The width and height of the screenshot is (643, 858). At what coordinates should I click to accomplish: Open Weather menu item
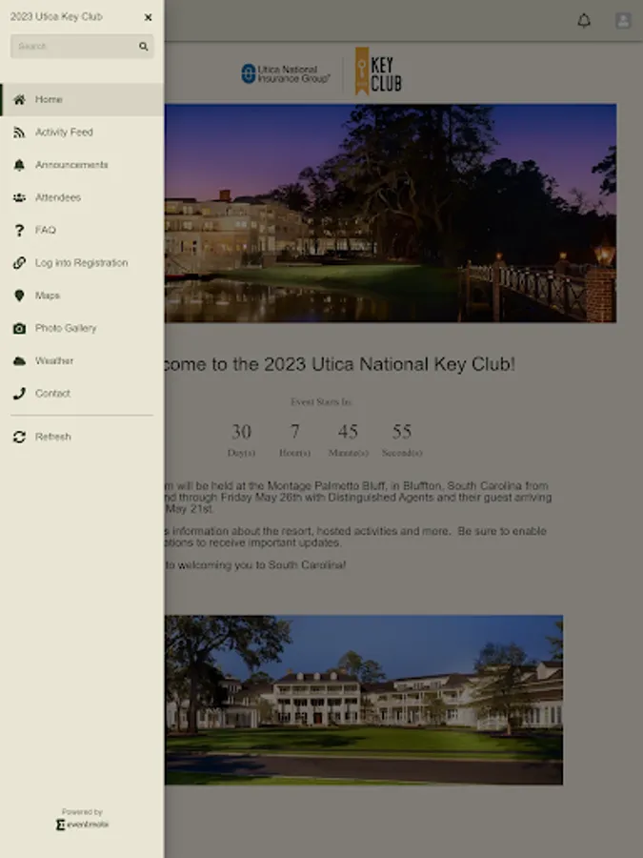click(x=82, y=361)
